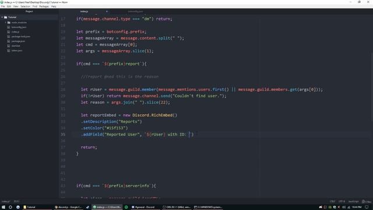Screen dimensions: 373x210
Task: Switch to the botconfig.json editor tab
Action: click(135, 12)
